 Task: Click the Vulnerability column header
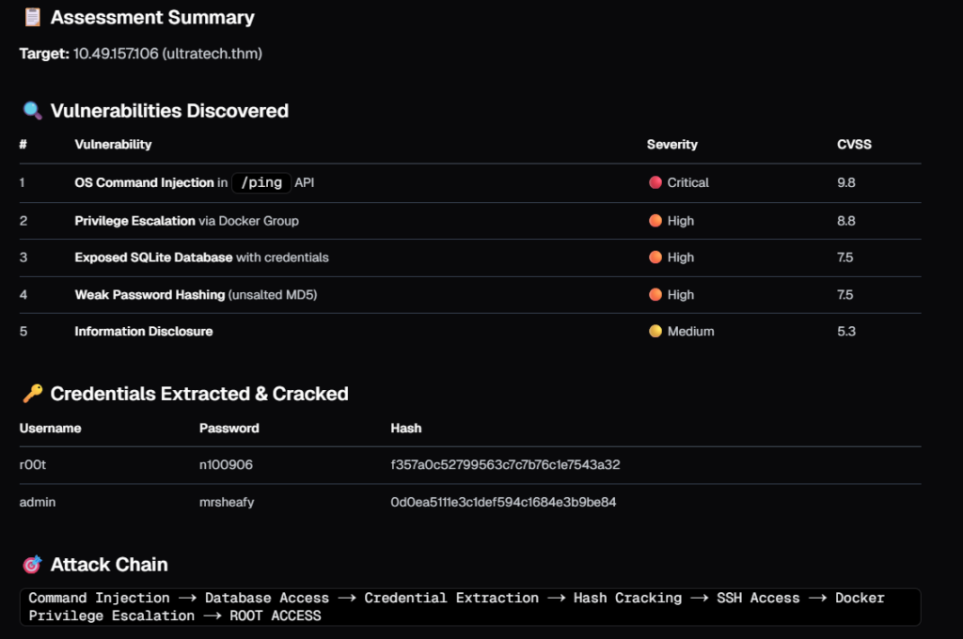coord(113,145)
